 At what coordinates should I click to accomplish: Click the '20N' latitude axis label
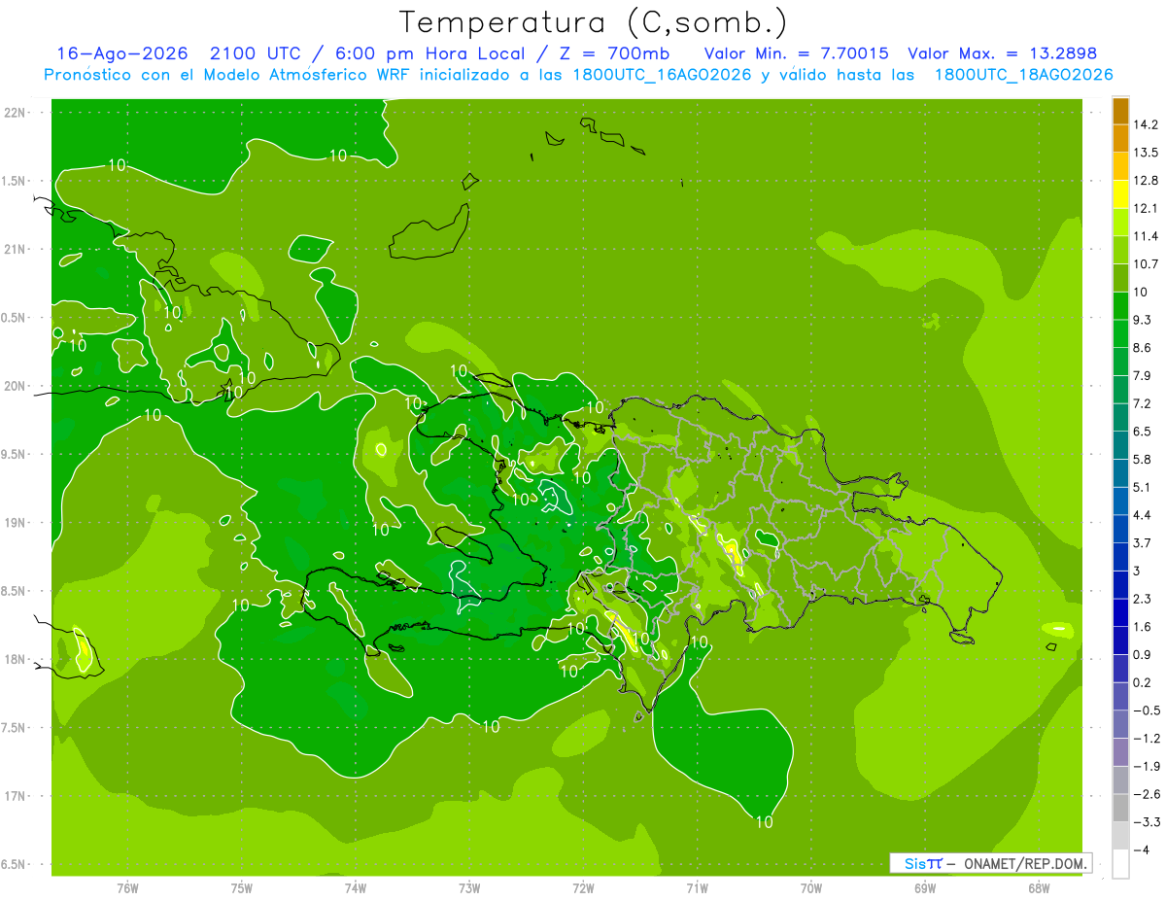[15, 386]
